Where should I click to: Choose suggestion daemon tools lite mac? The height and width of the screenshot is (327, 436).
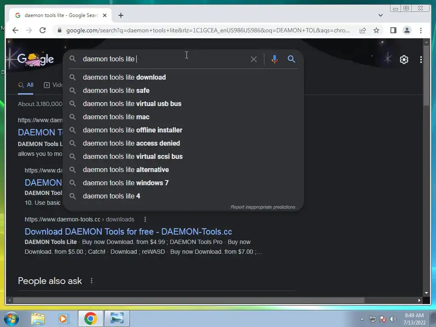pos(184,117)
